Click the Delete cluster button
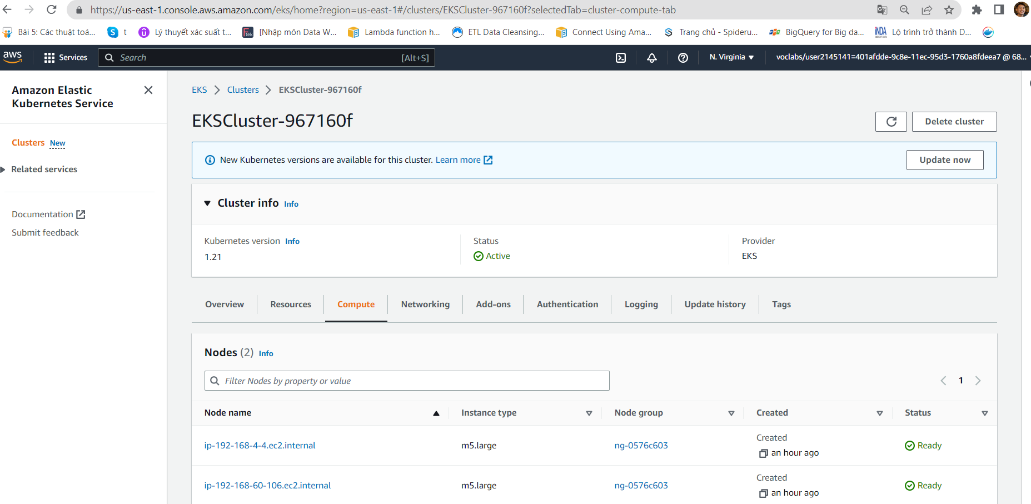The image size is (1031, 504). [x=954, y=122]
